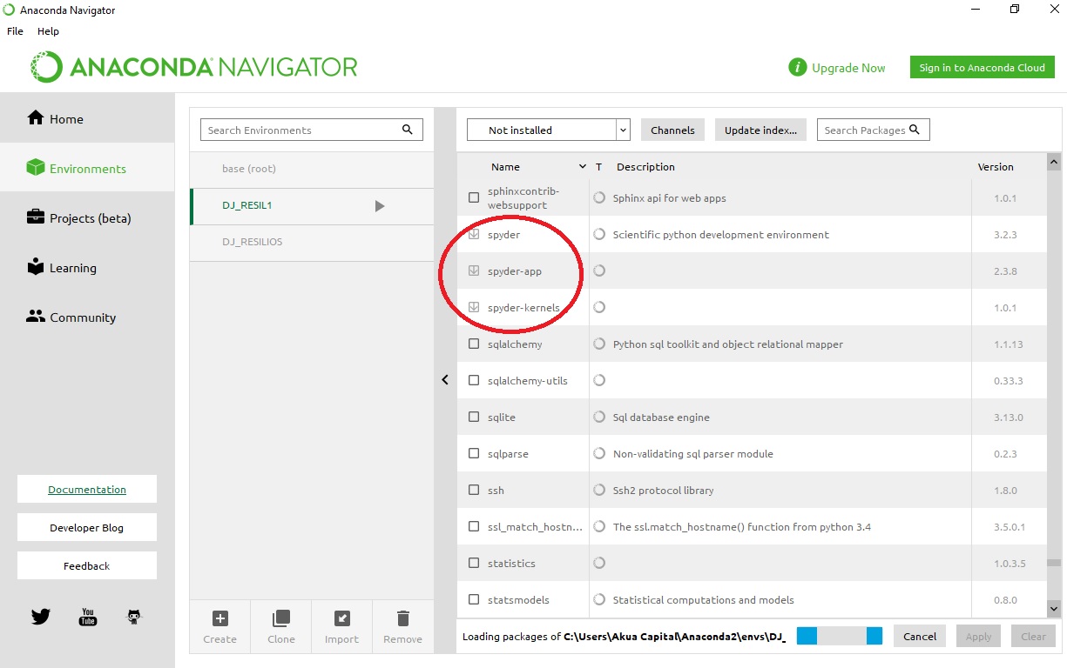This screenshot has width=1067, height=668.
Task: Open the Twitter link icon
Action: (41, 617)
